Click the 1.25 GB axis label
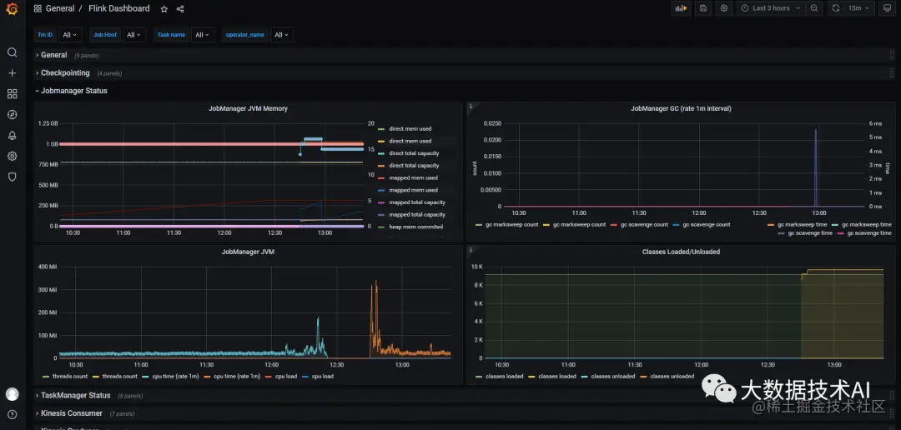 48,123
